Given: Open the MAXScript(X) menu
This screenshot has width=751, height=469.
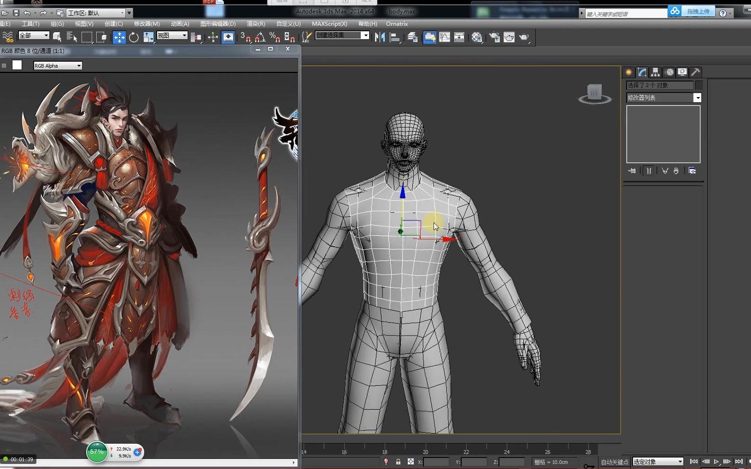Looking at the screenshot, I should pos(329,24).
